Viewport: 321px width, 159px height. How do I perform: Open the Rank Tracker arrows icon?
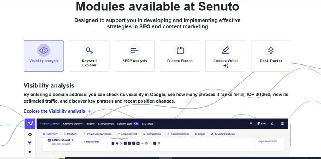pyautogui.click(x=271, y=50)
